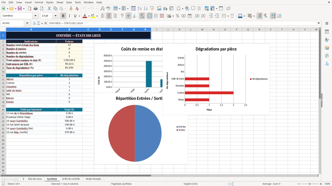Run the spelling check
The width and height of the screenshot is (332, 186).
108,9
